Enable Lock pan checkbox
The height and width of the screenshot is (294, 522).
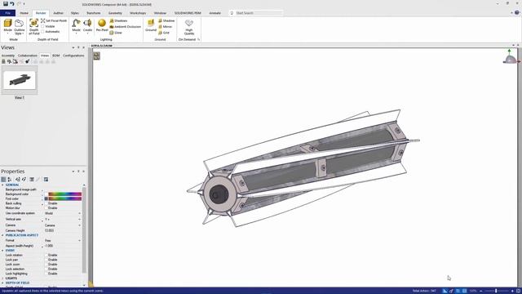click(x=46, y=260)
